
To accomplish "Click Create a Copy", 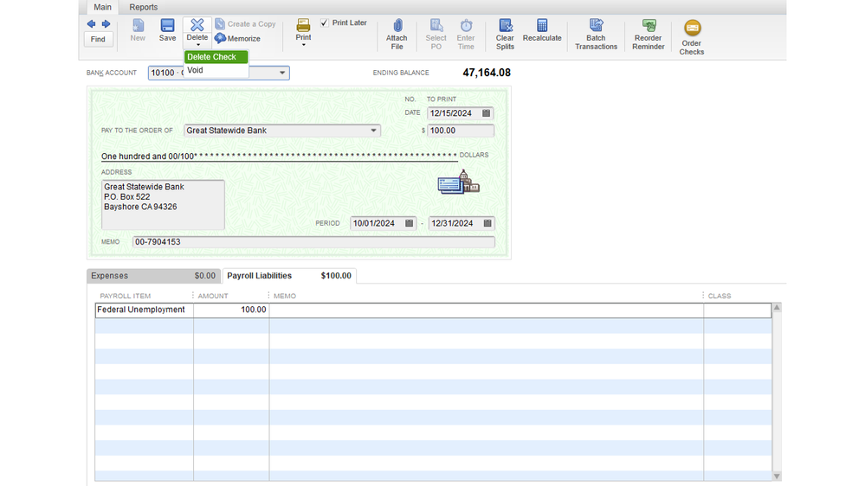I will point(246,23).
